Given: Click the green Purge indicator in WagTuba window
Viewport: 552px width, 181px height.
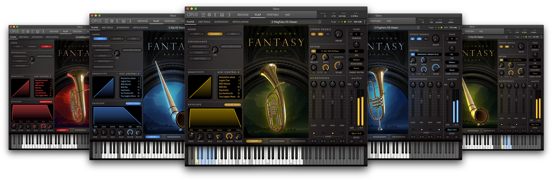Looking at the screenshot, I should (x=345, y=22).
